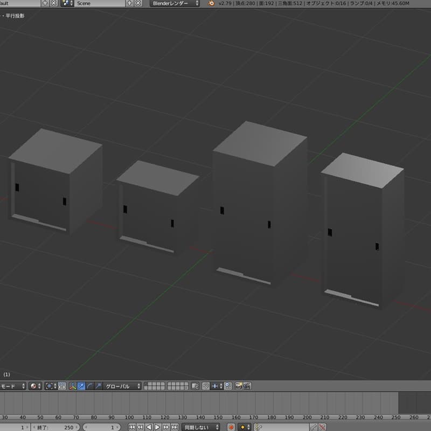
Task: Select the translate manipulator arrow icon
Action: pos(81,386)
